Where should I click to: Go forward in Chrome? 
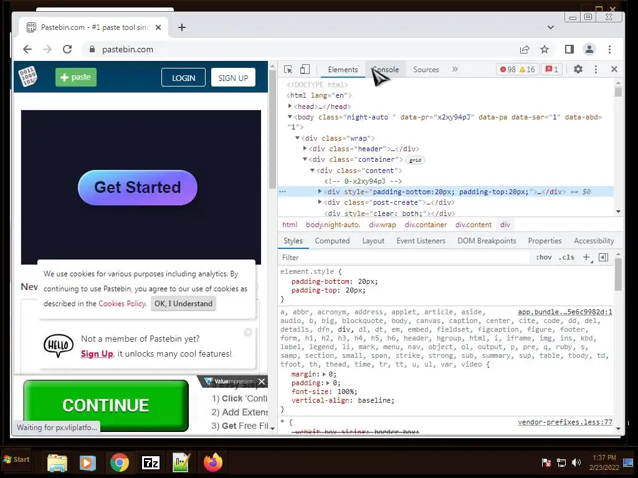(47, 49)
